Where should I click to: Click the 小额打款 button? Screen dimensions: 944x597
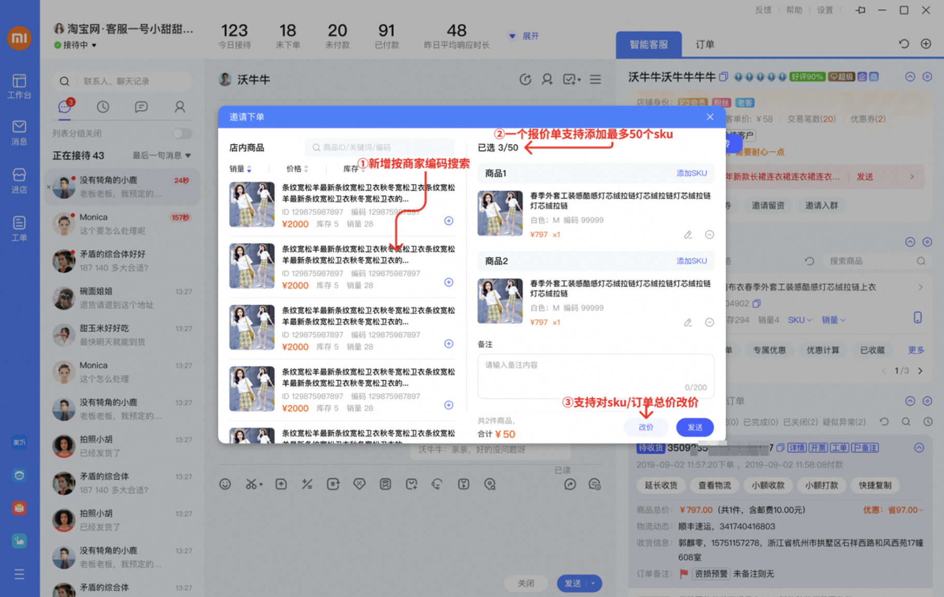coord(821,485)
